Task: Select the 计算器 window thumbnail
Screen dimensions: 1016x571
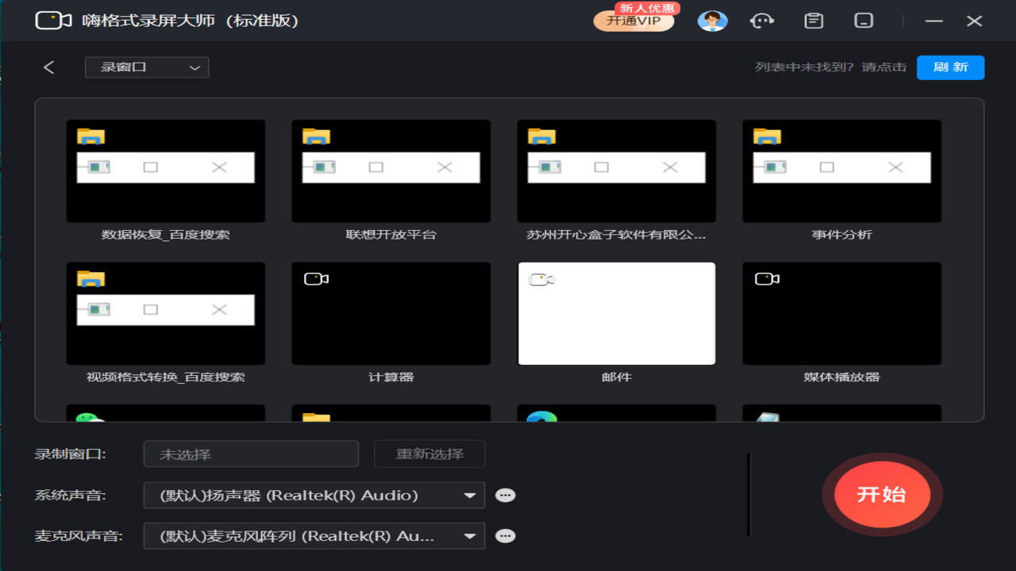Action: pos(391,314)
